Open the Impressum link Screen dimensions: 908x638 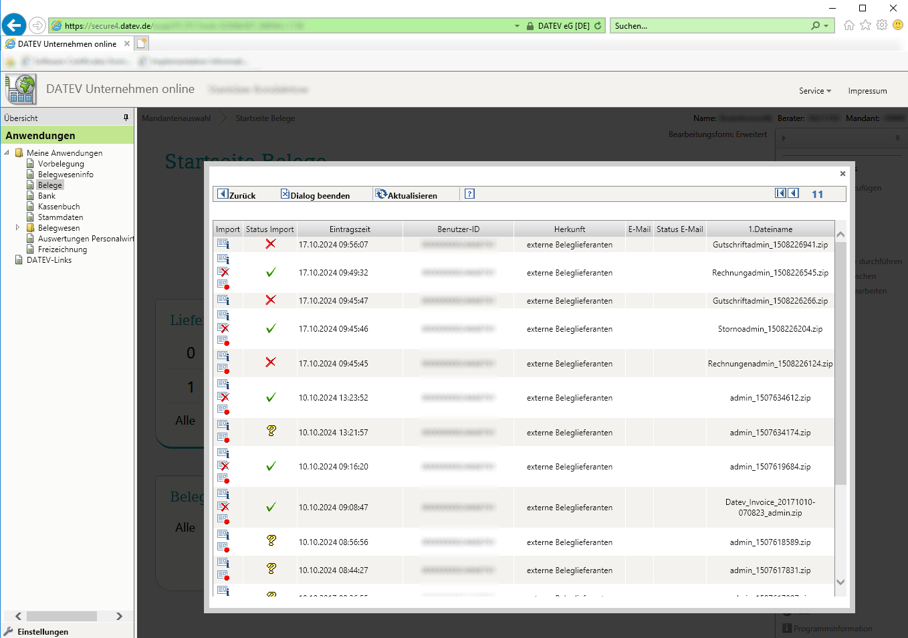pos(867,91)
